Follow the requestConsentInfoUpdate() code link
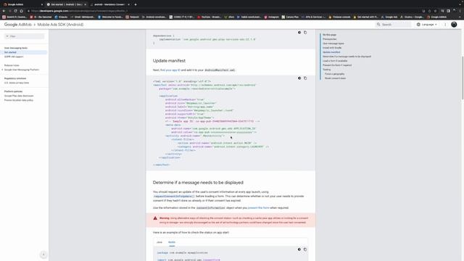The image size is (464, 261). tap(174, 196)
